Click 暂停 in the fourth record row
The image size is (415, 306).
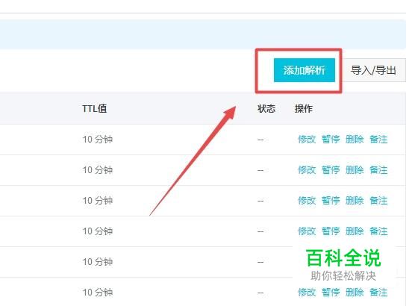(x=331, y=231)
